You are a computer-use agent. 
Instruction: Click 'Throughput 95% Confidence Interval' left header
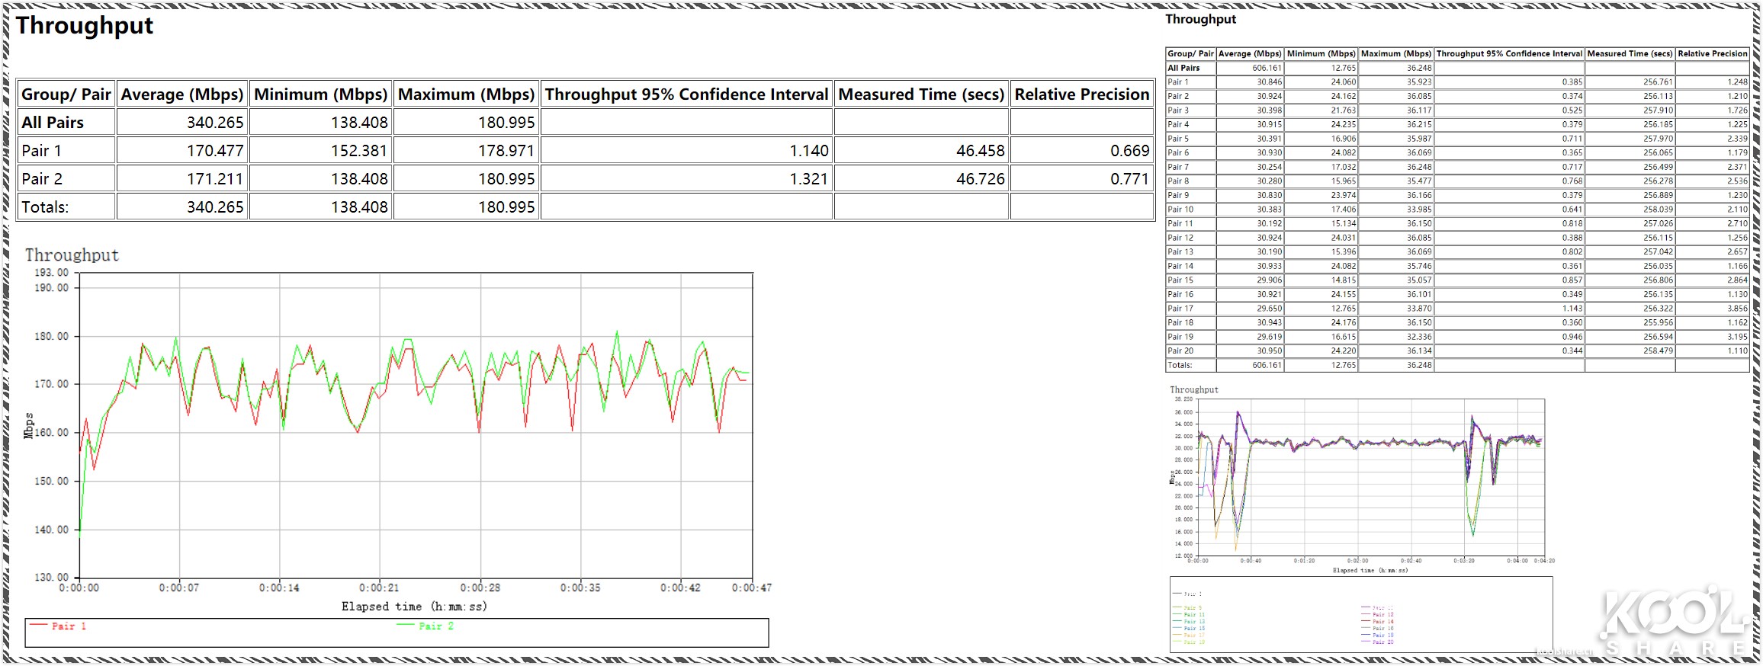click(x=686, y=94)
